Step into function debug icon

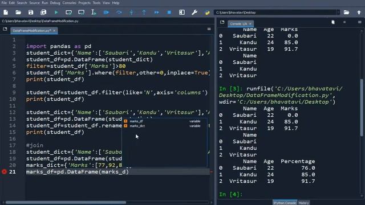132,13
